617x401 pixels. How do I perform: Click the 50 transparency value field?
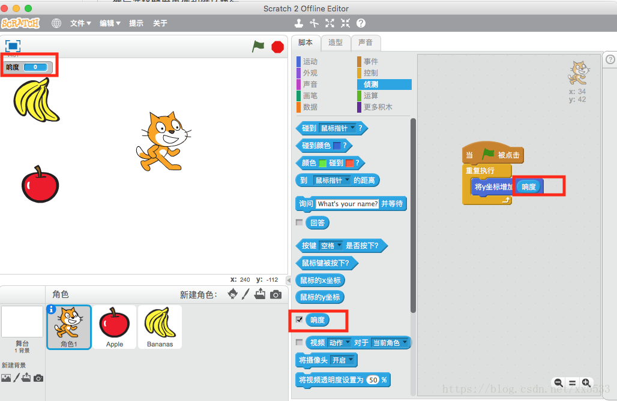[373, 380]
